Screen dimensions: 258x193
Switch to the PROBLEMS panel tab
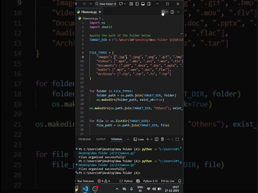point(85,139)
